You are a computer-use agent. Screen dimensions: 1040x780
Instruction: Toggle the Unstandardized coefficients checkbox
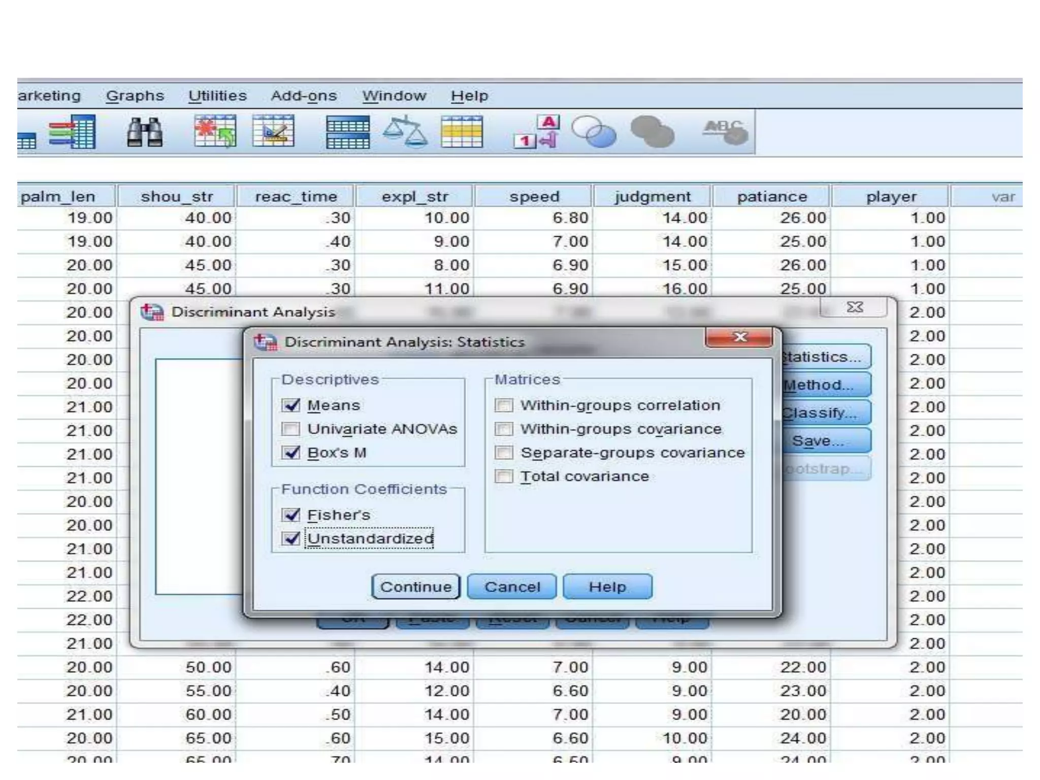[291, 538]
